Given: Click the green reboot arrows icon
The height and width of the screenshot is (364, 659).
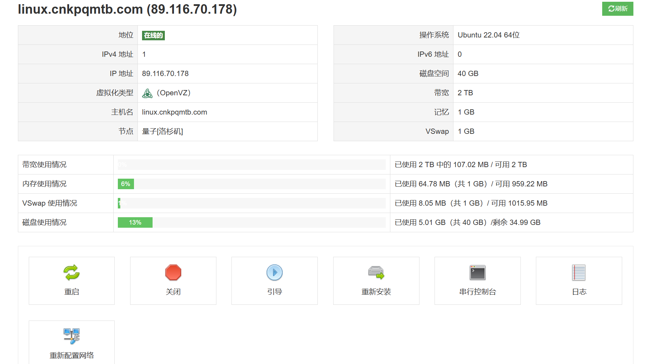Looking at the screenshot, I should [72, 273].
